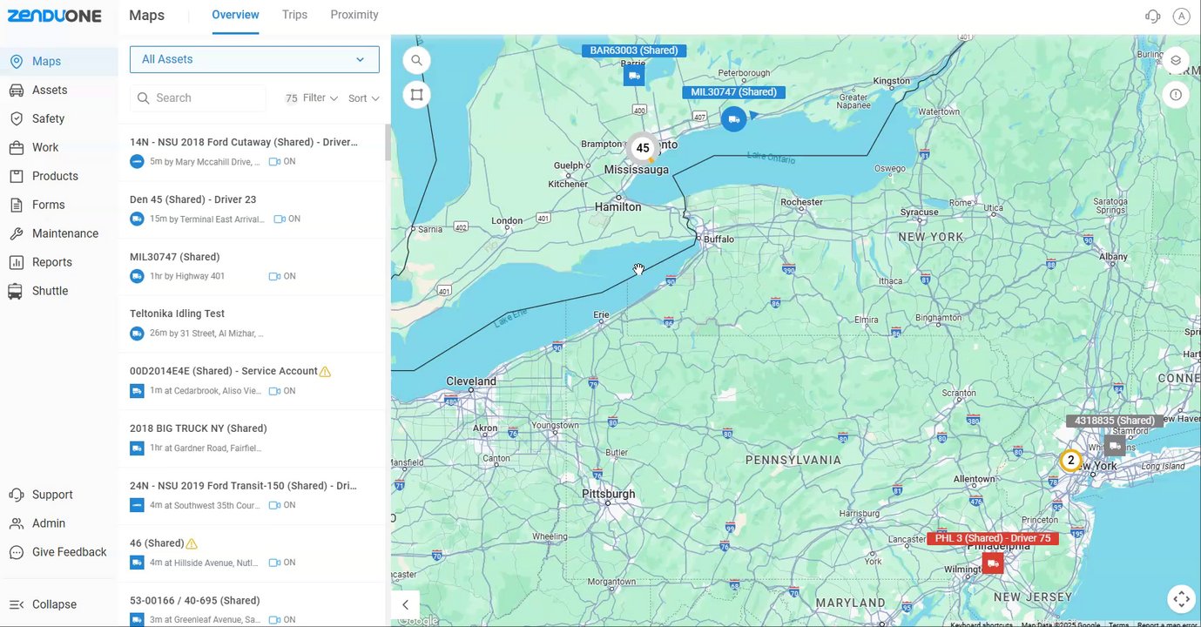1201x627 pixels.
Task: Open the Products section in sidebar
Action: point(58,176)
